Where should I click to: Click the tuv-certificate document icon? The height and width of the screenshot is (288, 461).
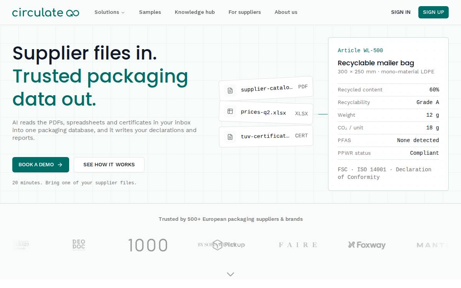230,137
